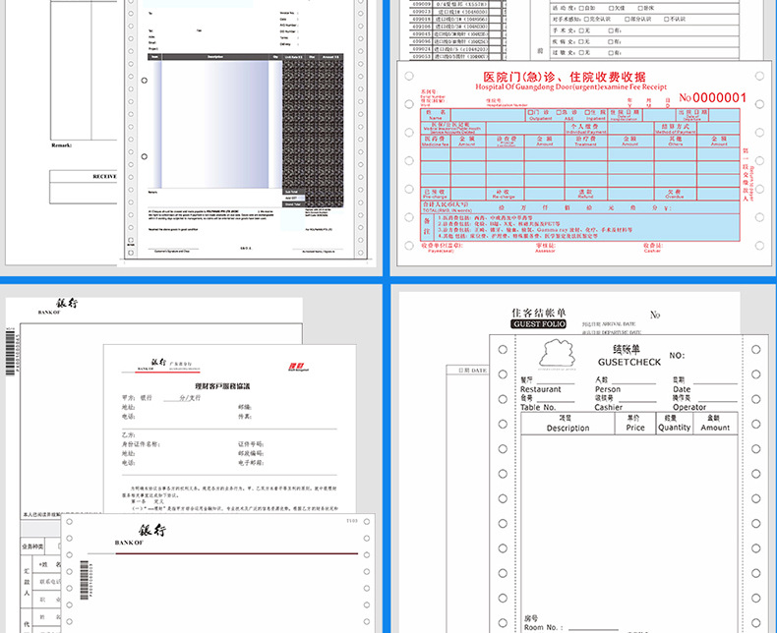Image resolution: width=777 pixels, height=633 pixels.
Task: Click the Cashier label on guest check
Action: pyautogui.click(x=608, y=407)
